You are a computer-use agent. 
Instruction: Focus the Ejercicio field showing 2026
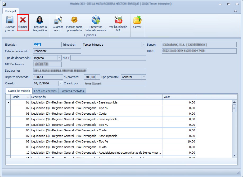[47, 45]
